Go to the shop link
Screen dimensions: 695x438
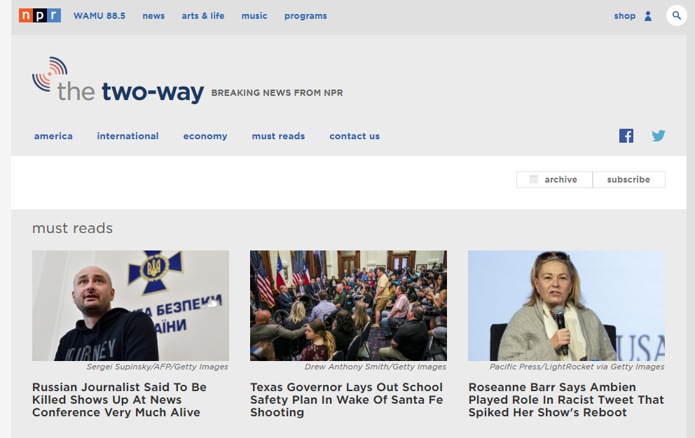[624, 16]
